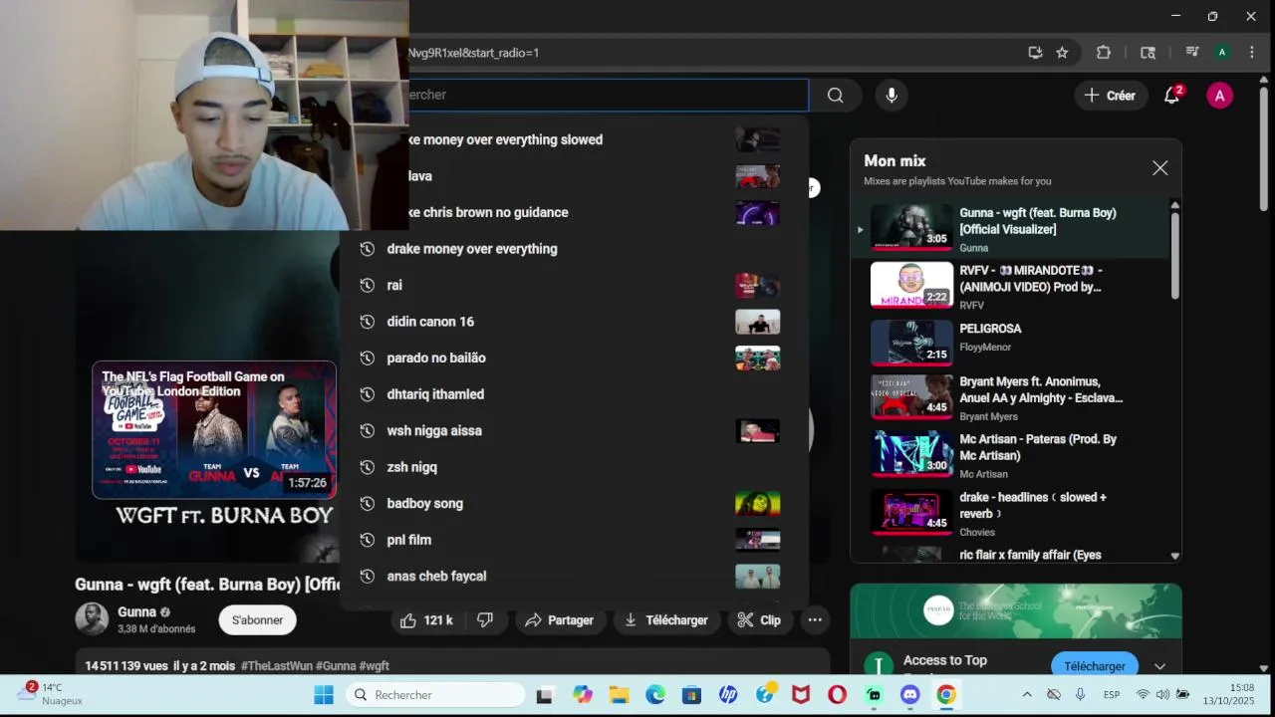Click the Partager share button
Screen dimensions: 1275x717
click(x=559, y=620)
